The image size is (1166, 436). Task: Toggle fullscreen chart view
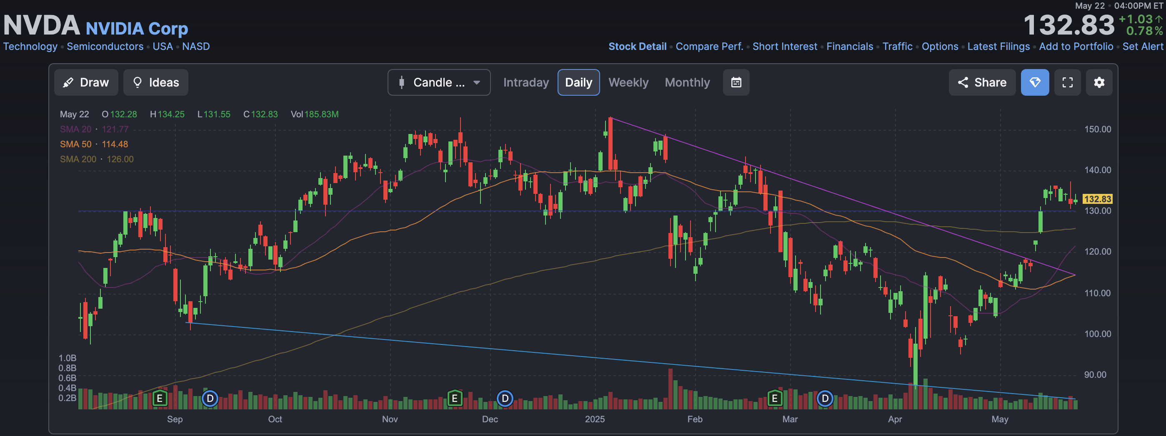[1067, 82]
